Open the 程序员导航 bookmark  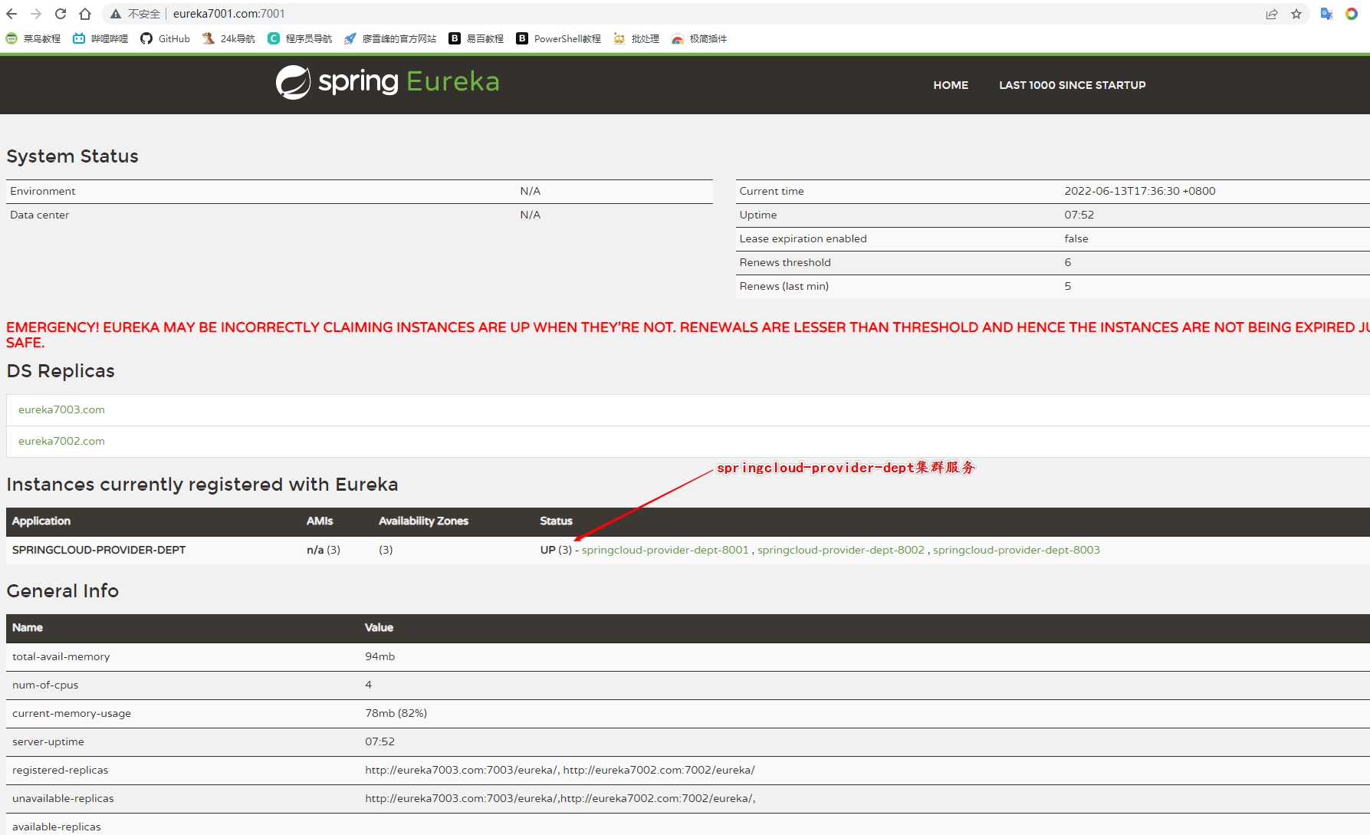coord(300,38)
